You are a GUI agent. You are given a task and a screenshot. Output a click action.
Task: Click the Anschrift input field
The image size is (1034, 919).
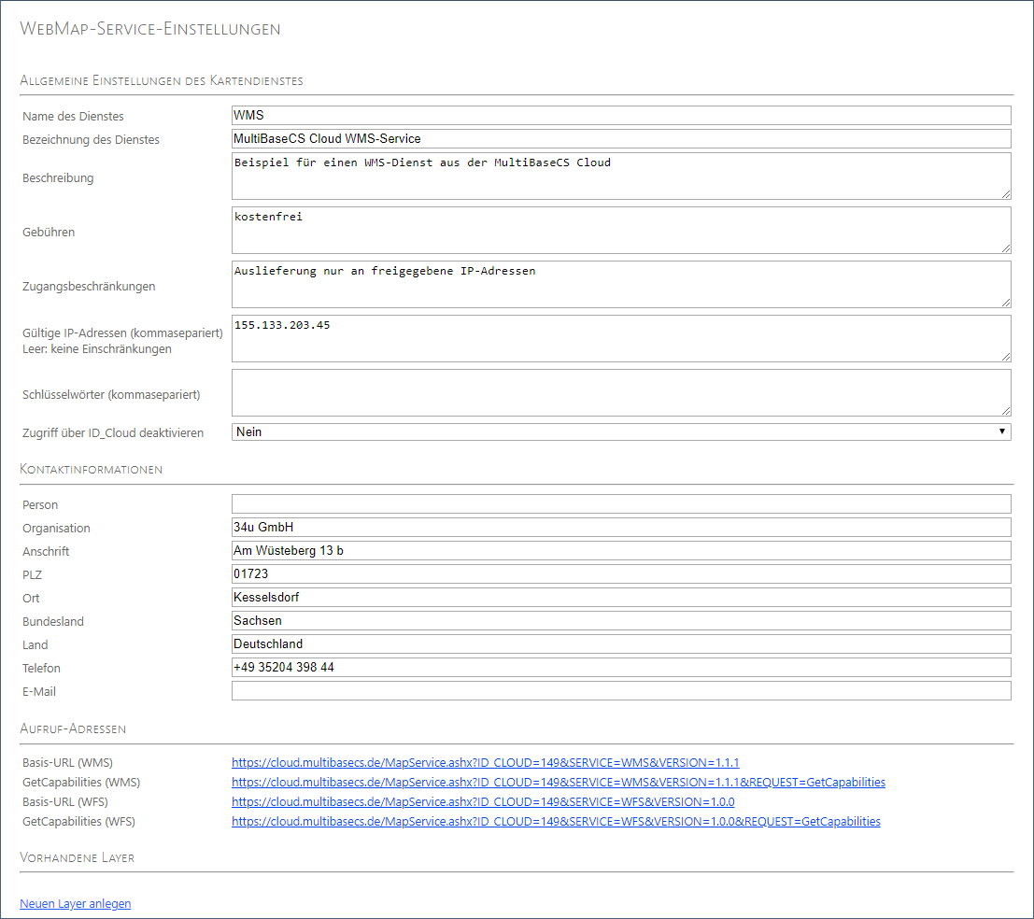[x=620, y=551]
